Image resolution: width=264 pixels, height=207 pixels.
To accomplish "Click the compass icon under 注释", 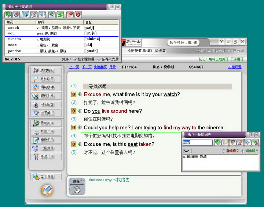I will click(77, 189).
